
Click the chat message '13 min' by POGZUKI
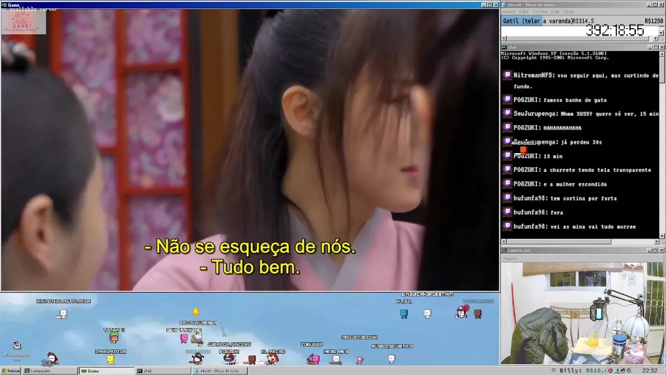[553, 156]
